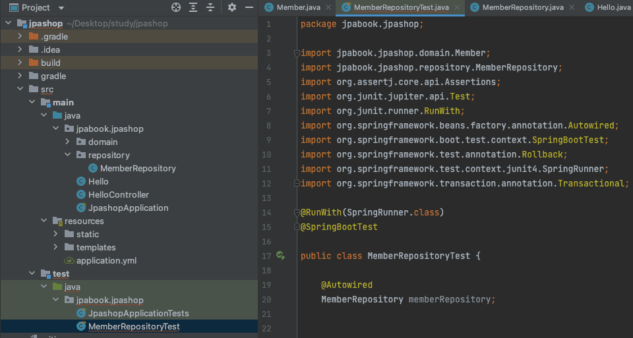Screen dimensions: 633x338
Task: Click the Select Opened File crosshair icon
Action: [176, 8]
